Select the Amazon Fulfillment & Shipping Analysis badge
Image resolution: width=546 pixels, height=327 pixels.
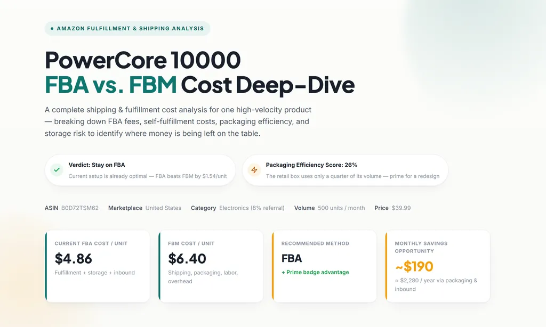coord(127,29)
